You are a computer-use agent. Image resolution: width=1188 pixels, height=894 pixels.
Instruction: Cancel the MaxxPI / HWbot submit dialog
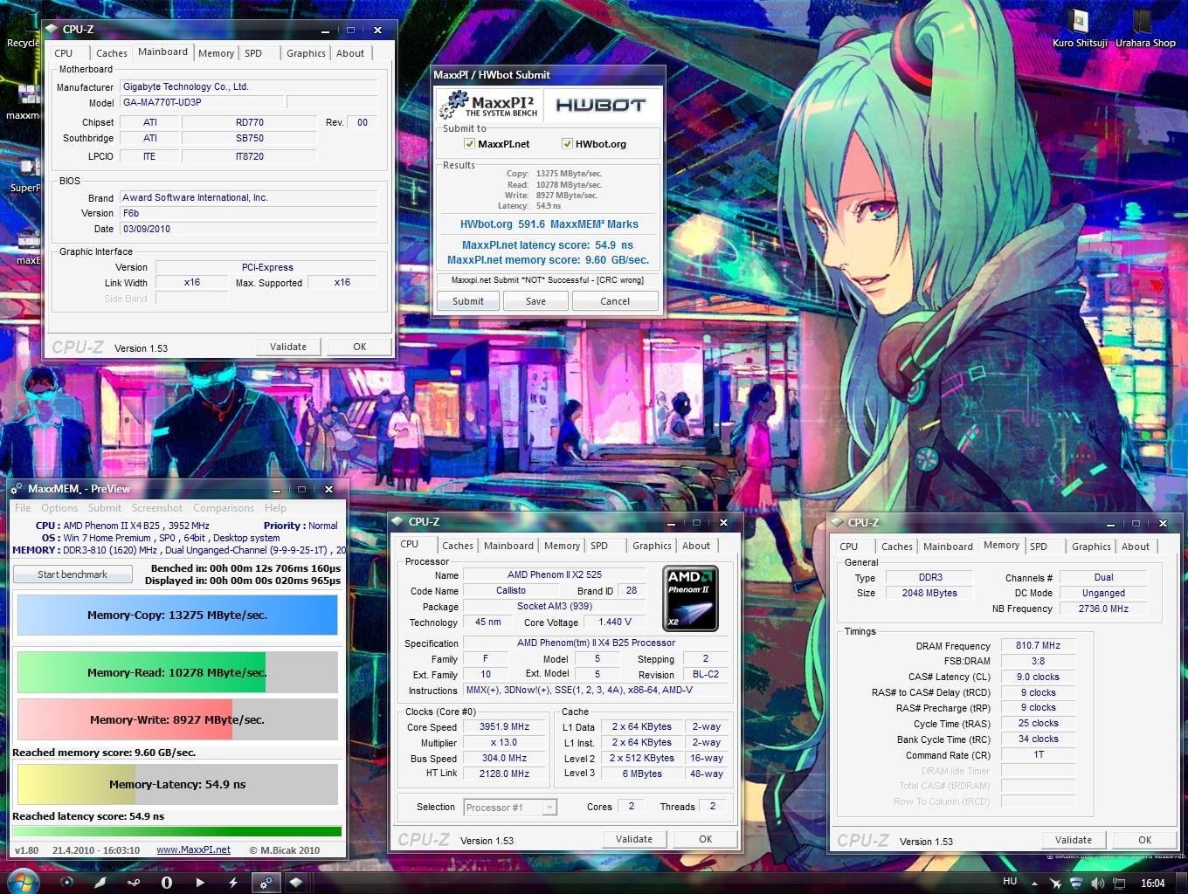tap(615, 301)
